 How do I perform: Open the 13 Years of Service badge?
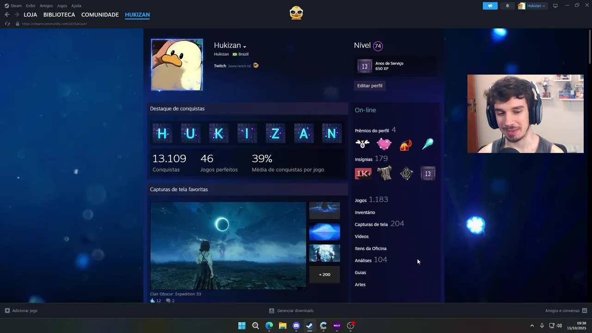pyautogui.click(x=364, y=66)
